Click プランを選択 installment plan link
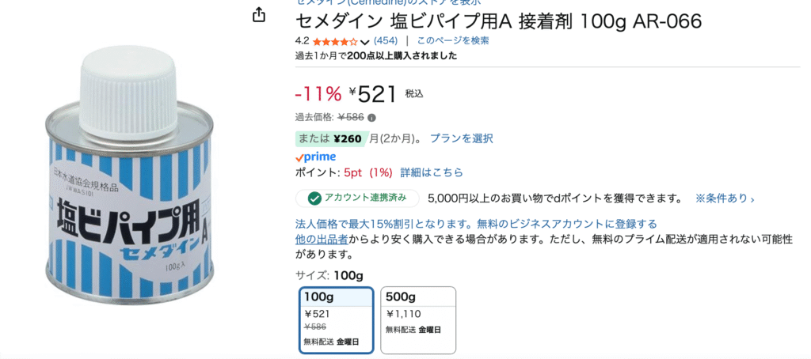Viewport: 811px width, 359px height. point(462,138)
